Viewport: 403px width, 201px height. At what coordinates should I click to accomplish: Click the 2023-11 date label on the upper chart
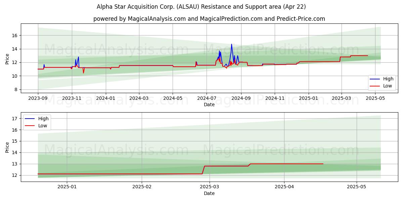tap(72, 98)
